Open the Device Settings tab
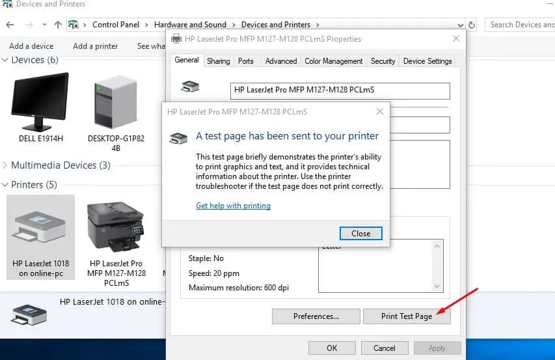 click(x=427, y=61)
